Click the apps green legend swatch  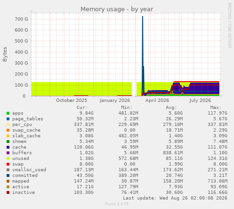pos(8,113)
